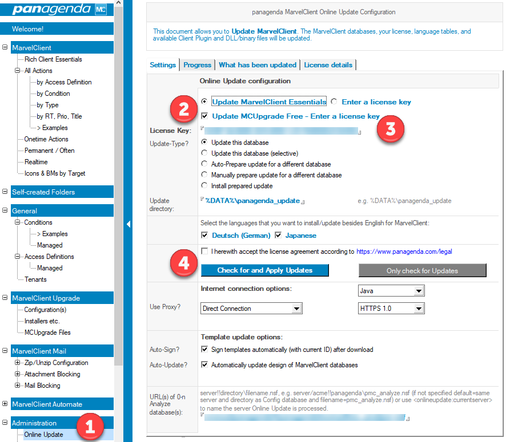Collapse the MarvelClient section
Viewport: 506px width, 442px height.
pos(5,47)
